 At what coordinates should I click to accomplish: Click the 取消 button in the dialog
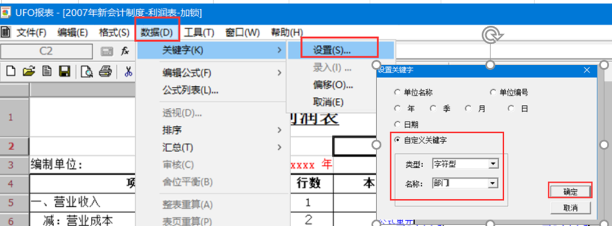point(570,208)
